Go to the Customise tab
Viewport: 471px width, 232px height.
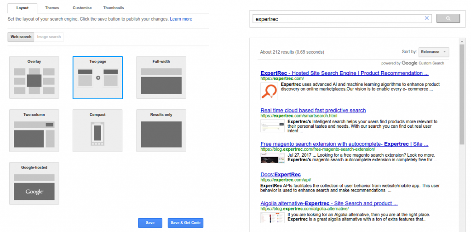pyautogui.click(x=82, y=8)
